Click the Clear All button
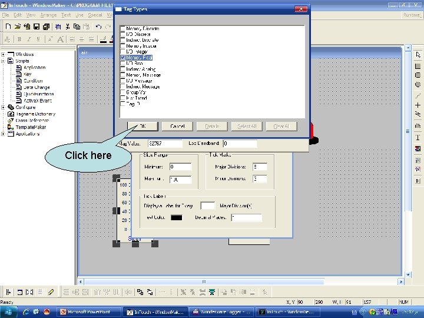424x318 pixels. pos(281,126)
